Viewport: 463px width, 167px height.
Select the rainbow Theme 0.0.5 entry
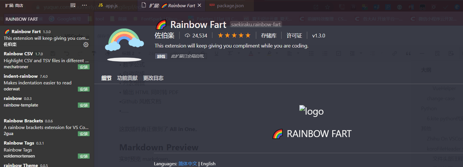click(47, 165)
